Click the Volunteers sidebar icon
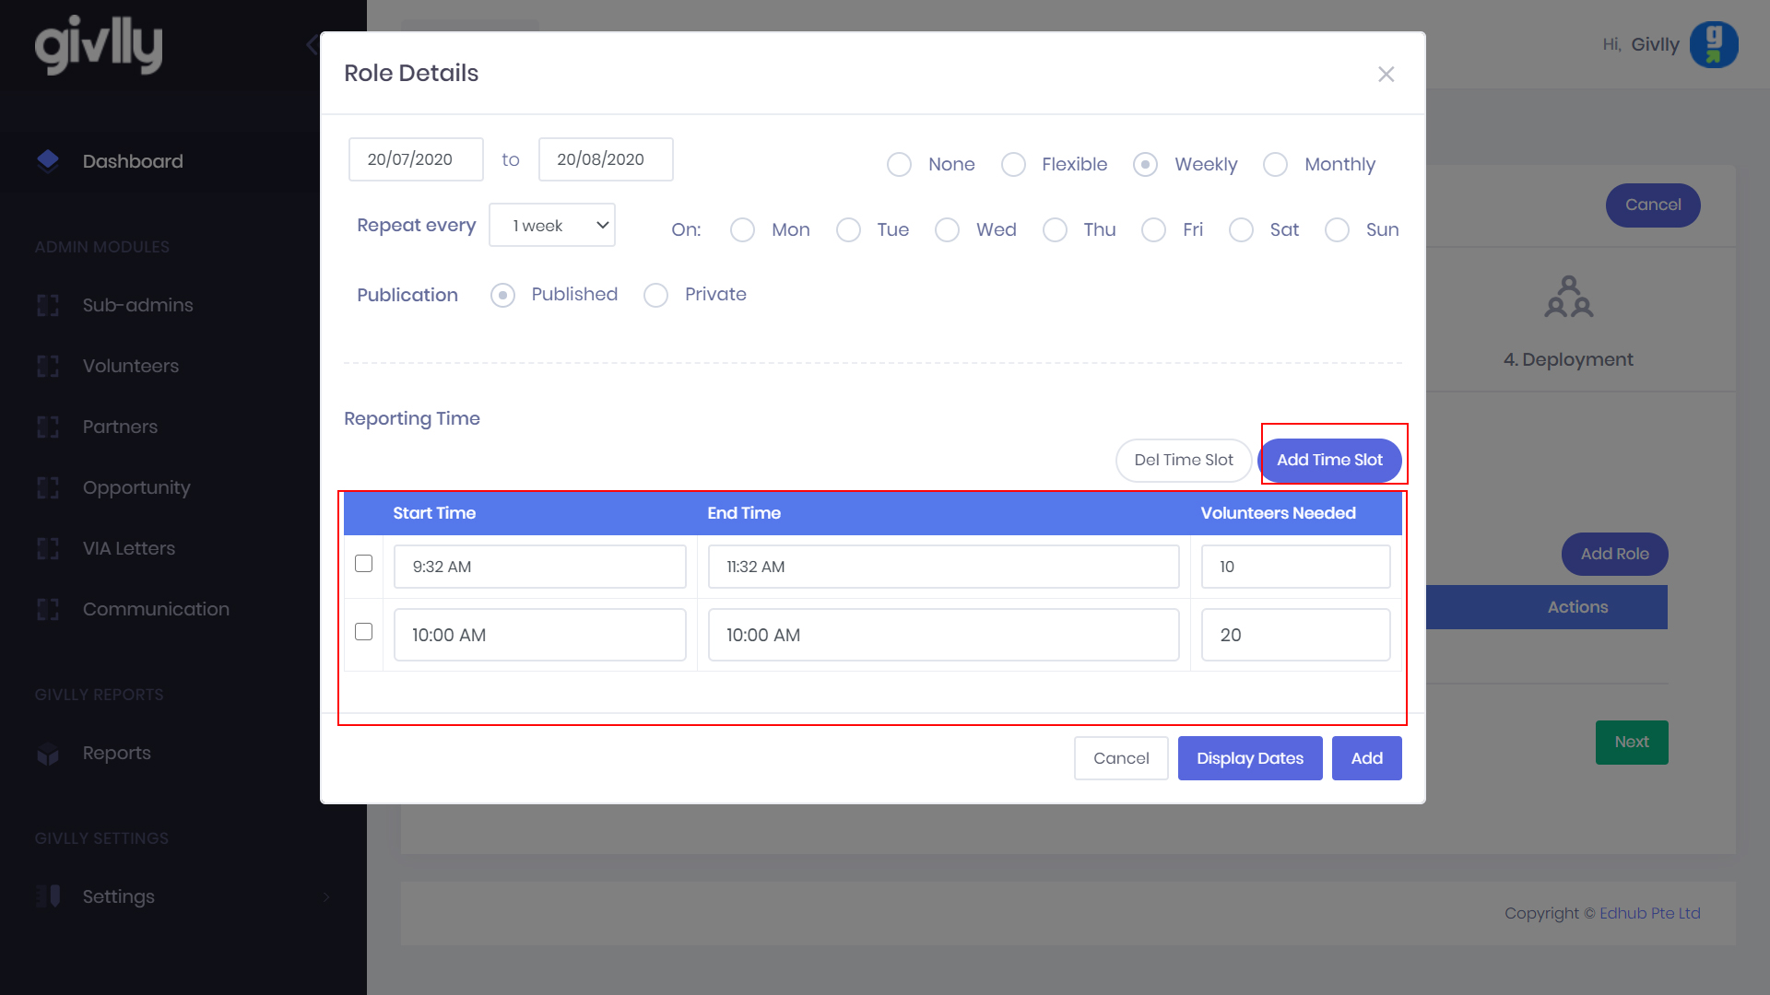 [x=48, y=367]
